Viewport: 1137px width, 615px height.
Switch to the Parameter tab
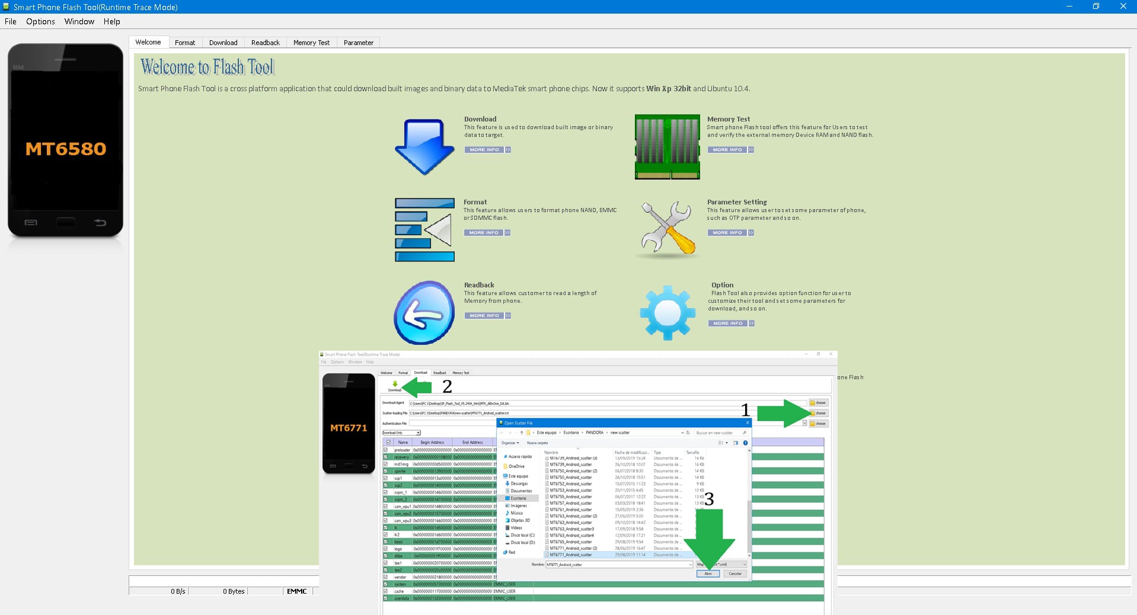tap(359, 43)
